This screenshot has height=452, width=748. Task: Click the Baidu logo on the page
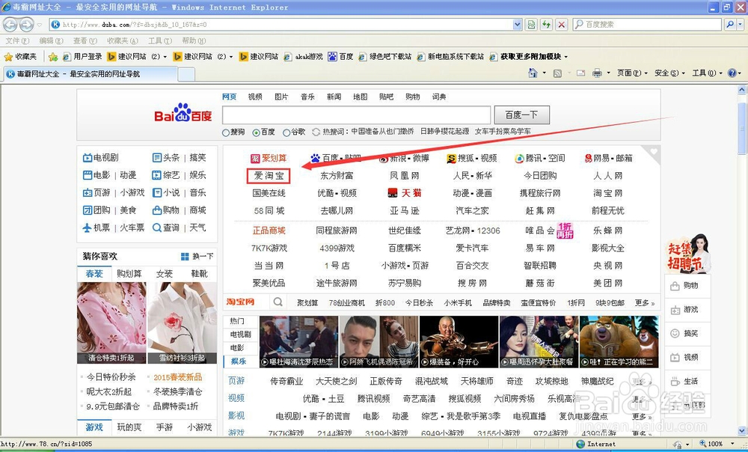(183, 113)
